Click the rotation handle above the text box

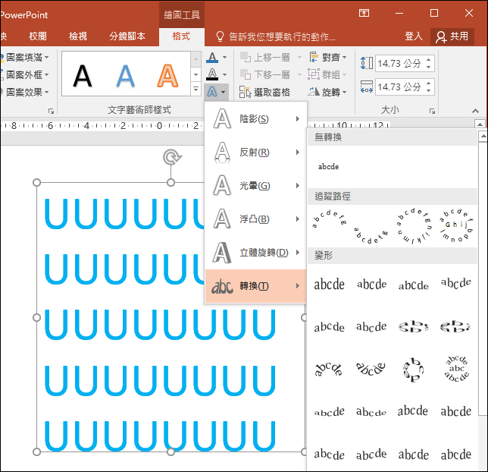(171, 157)
